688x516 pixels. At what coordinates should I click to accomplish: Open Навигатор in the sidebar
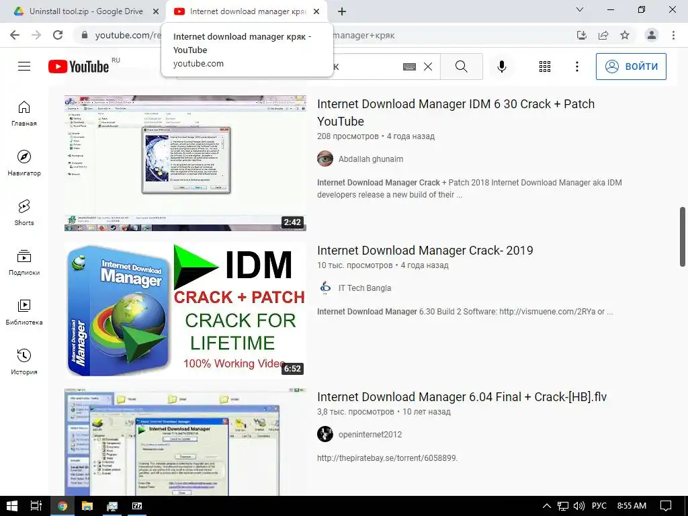tap(24, 163)
